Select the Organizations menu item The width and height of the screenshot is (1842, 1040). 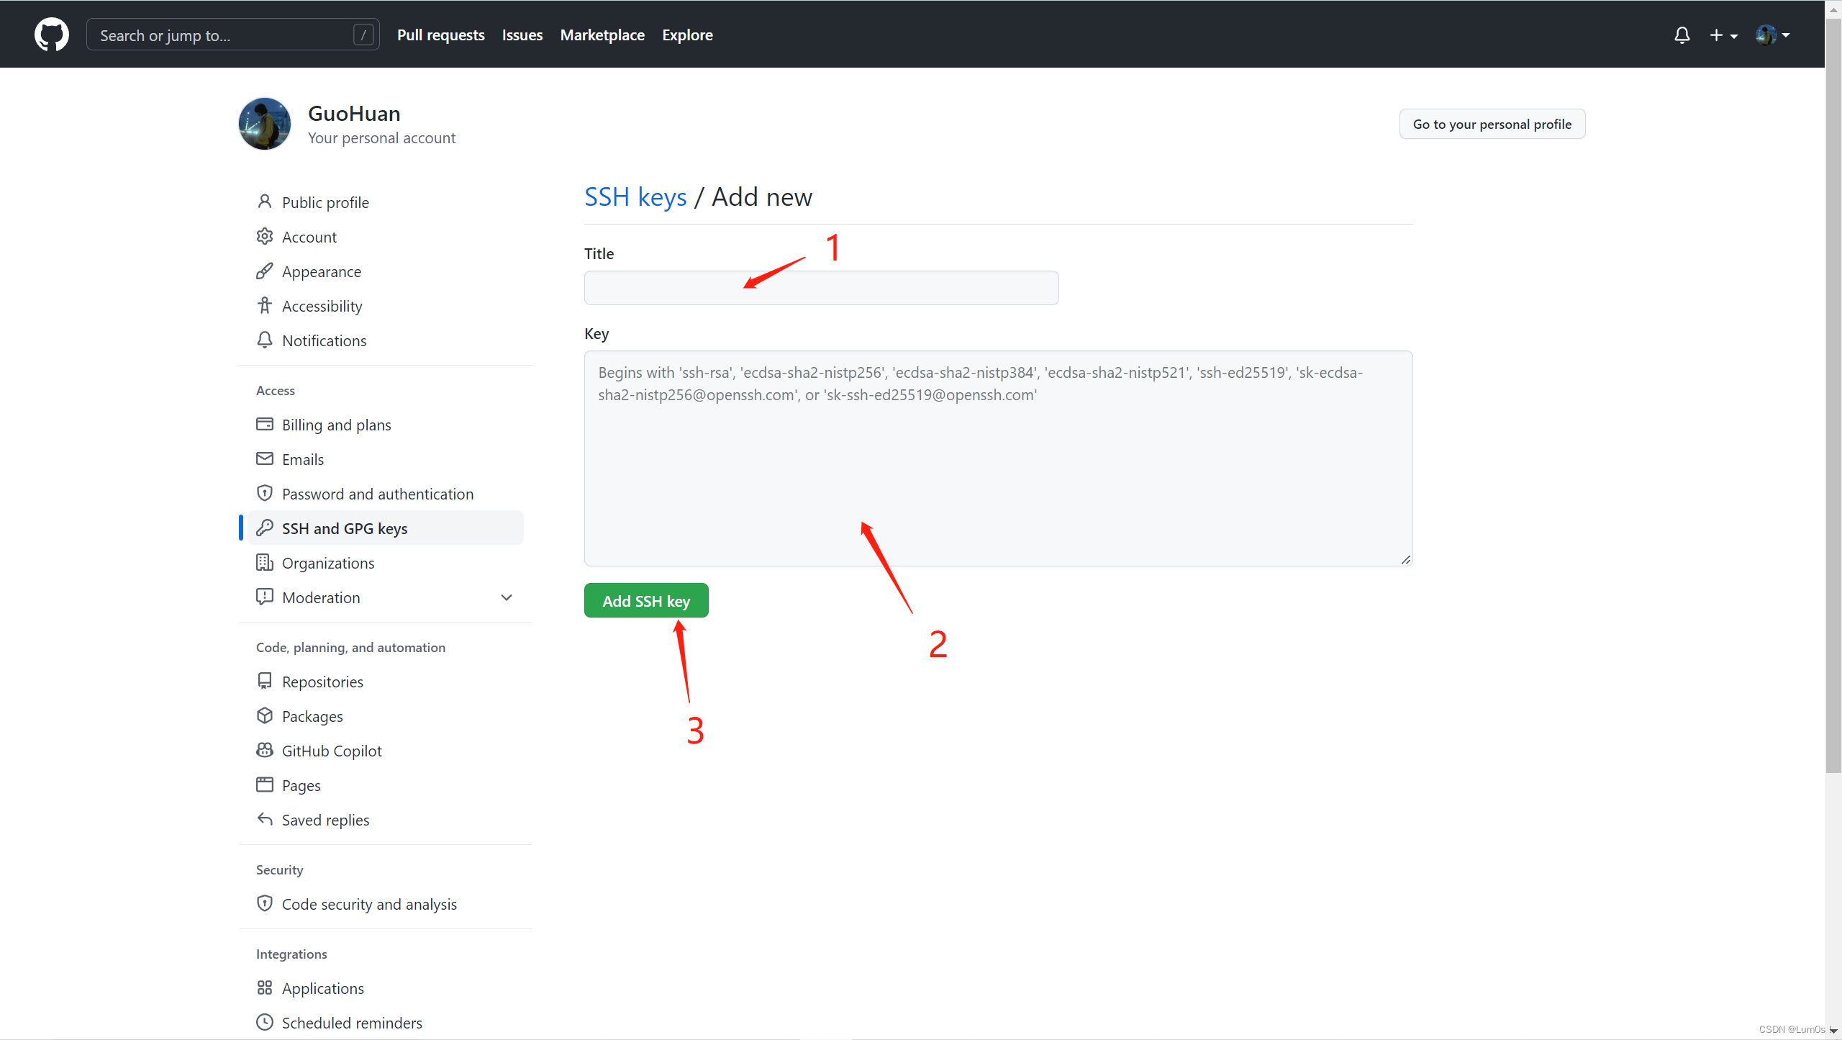pos(327,562)
